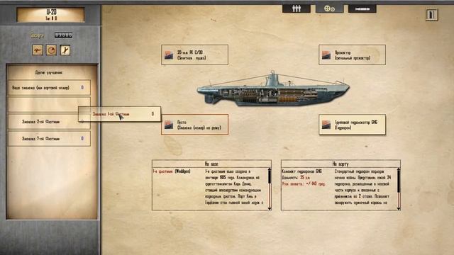Open the submarine silhouette tab
This screenshot has height=255, width=454.
362,8
